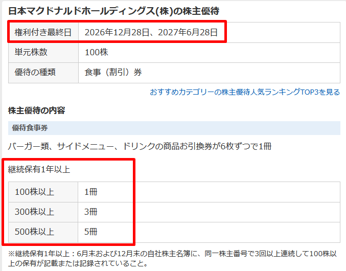The width and height of the screenshot is (346, 271).
Task: Click the 継続保有1年以上 label above the table
Action: (39, 169)
